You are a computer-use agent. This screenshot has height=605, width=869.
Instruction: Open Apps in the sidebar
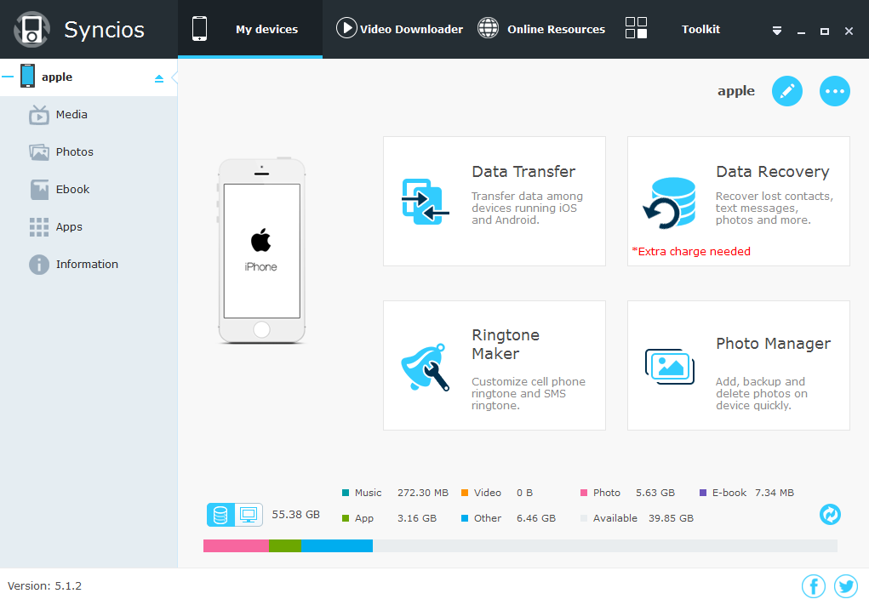pyautogui.click(x=89, y=226)
